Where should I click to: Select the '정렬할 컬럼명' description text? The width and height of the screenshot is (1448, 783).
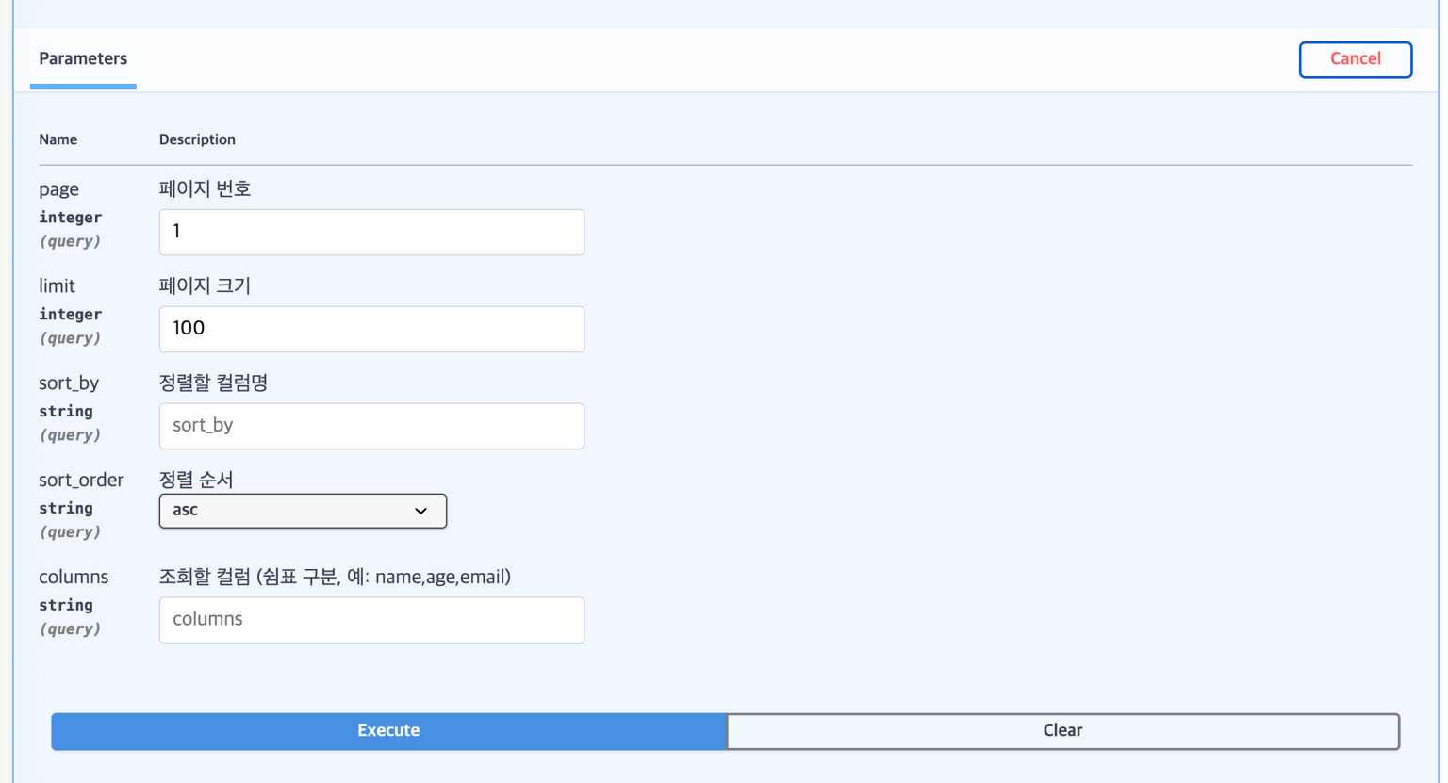pos(213,383)
